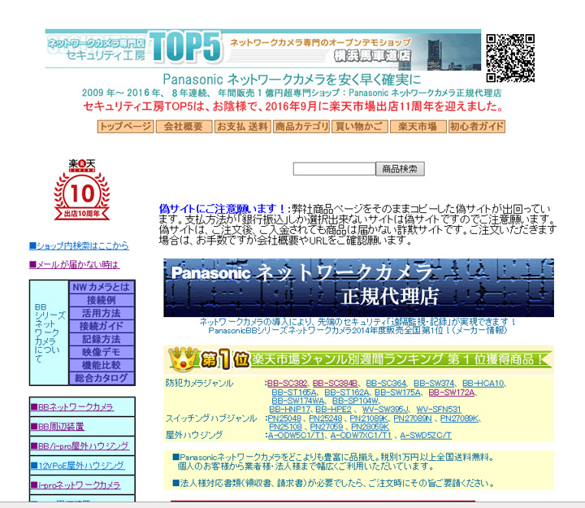
Task: Click the 第1位 crown ranking banner
Action: click(358, 358)
